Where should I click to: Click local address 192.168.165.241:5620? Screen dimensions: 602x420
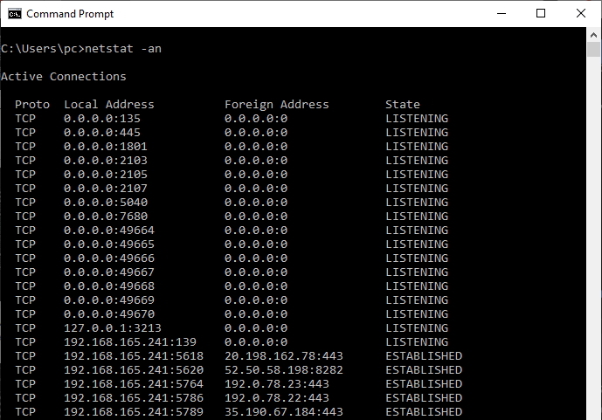pos(134,369)
